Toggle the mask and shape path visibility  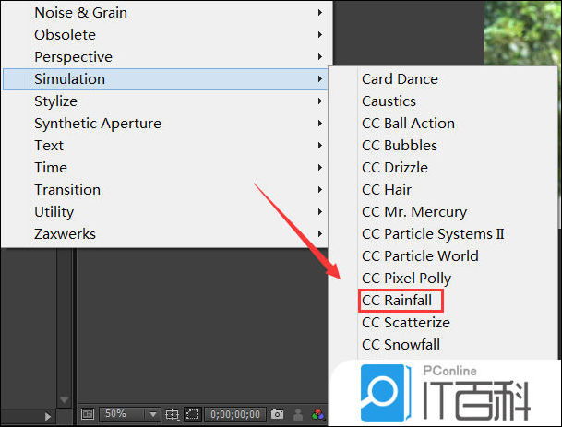[x=193, y=414]
